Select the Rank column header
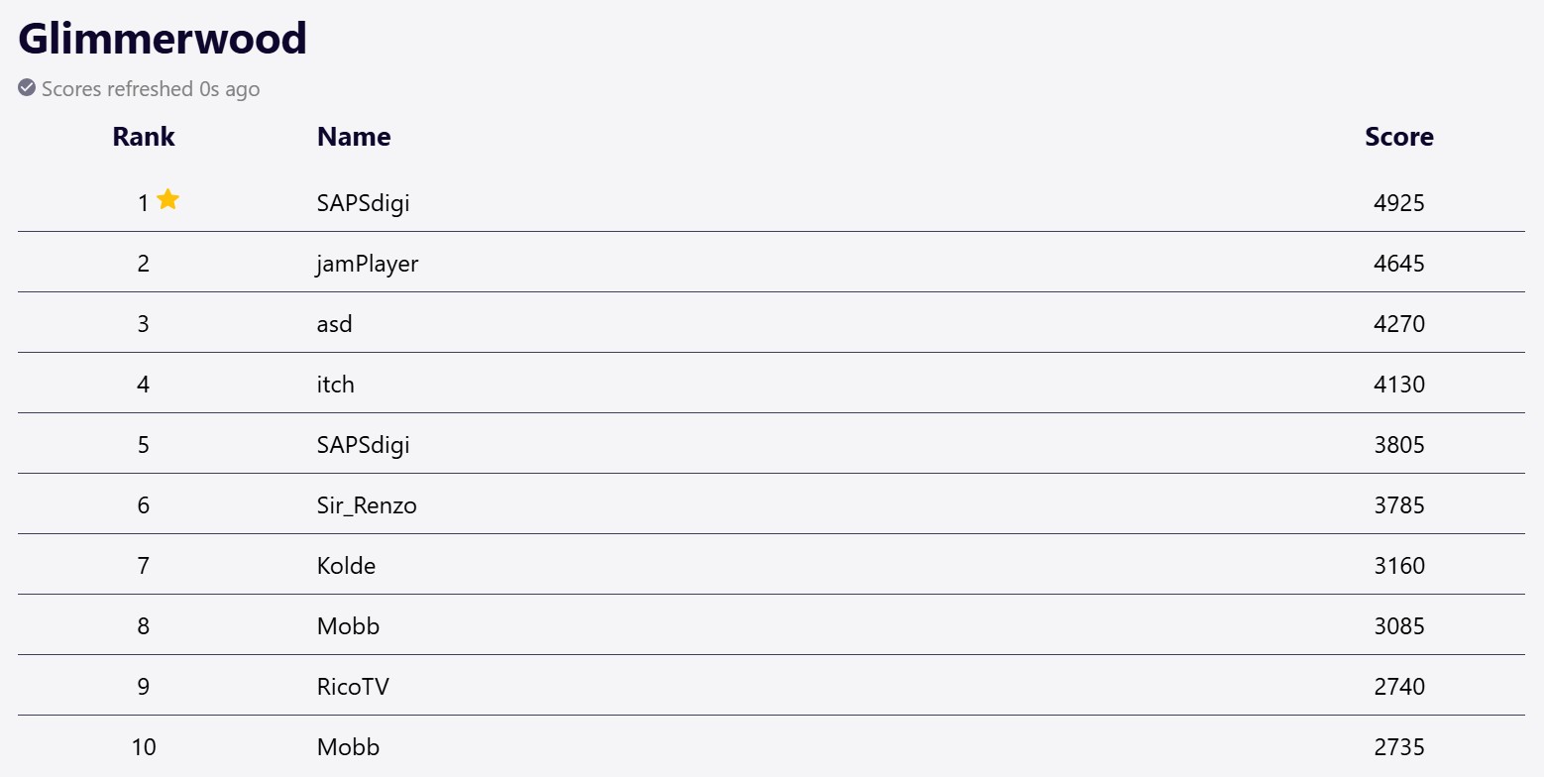1544x777 pixels. 144,137
